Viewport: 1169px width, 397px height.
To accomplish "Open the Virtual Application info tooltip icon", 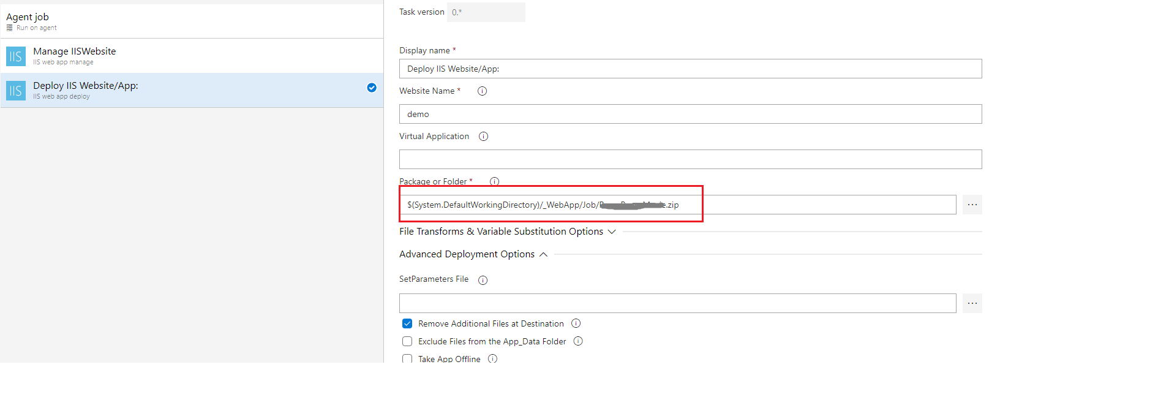I will pyautogui.click(x=483, y=137).
